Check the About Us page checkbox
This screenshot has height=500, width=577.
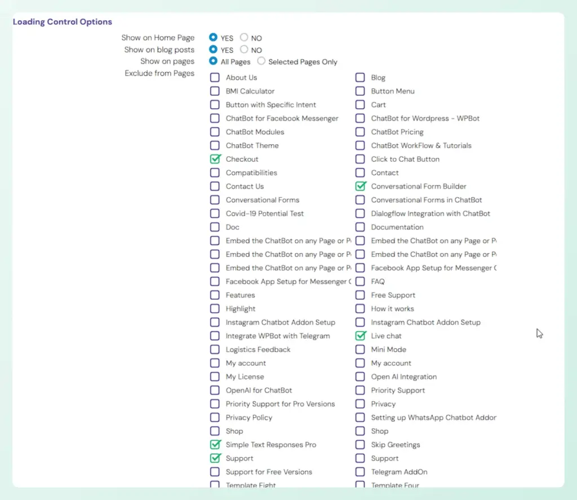click(215, 77)
